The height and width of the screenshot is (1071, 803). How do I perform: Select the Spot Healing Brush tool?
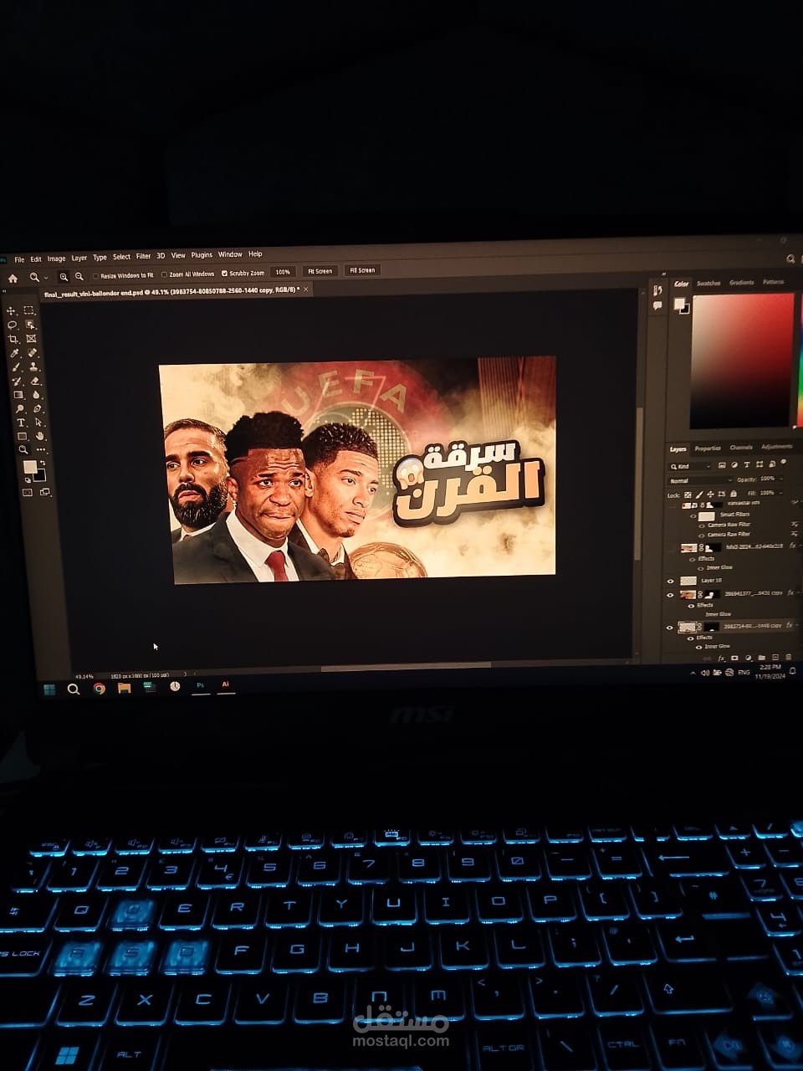click(x=33, y=353)
